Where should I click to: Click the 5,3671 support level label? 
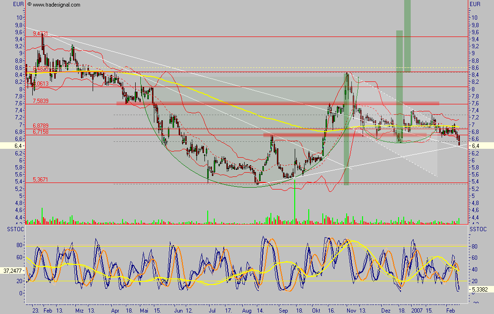pyautogui.click(x=40, y=180)
